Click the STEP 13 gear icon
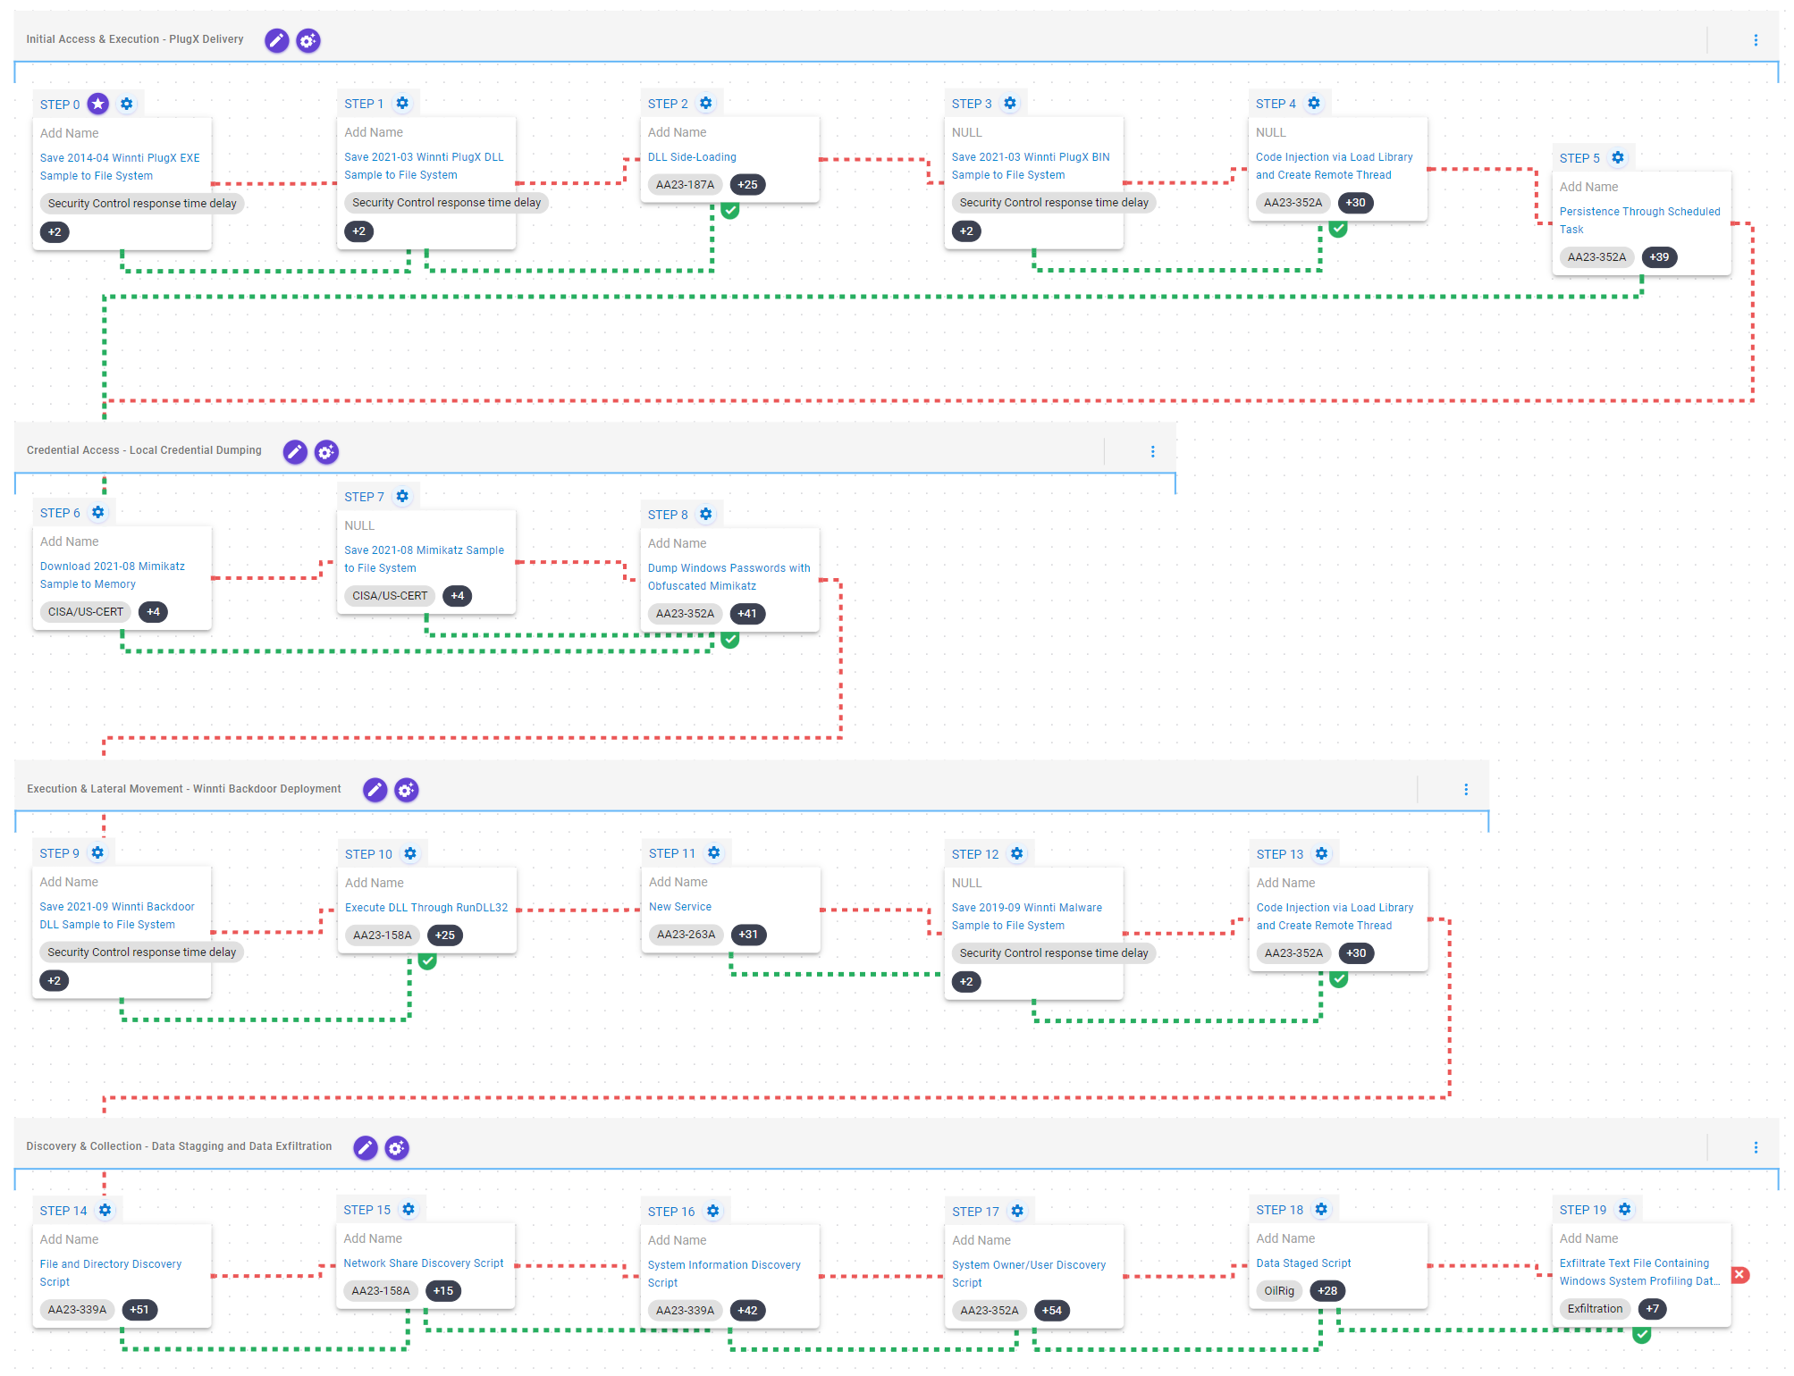1794x1376 pixels. coord(1321,854)
